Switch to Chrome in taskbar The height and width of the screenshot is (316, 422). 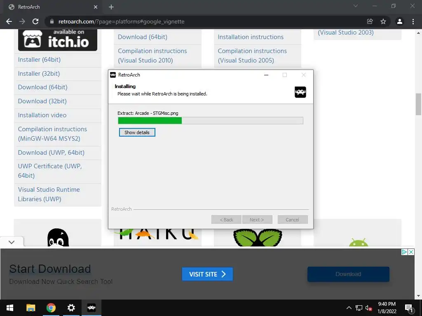coord(51,308)
